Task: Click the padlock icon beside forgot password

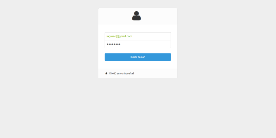Action: click(x=106, y=74)
